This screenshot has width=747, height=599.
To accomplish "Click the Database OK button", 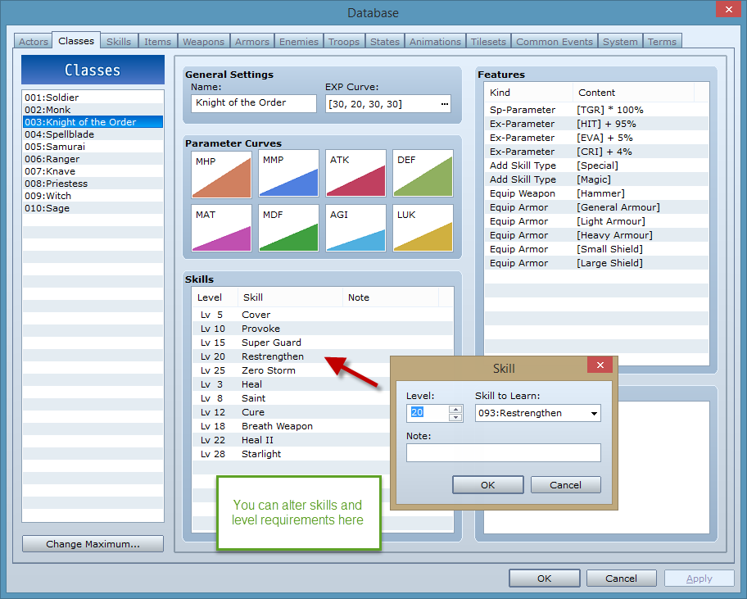I will click(x=545, y=579).
